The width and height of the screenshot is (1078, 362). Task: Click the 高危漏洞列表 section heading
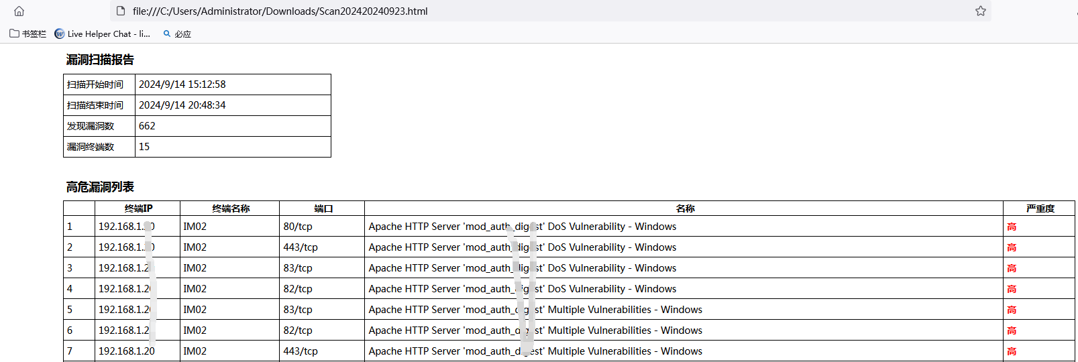(x=100, y=187)
